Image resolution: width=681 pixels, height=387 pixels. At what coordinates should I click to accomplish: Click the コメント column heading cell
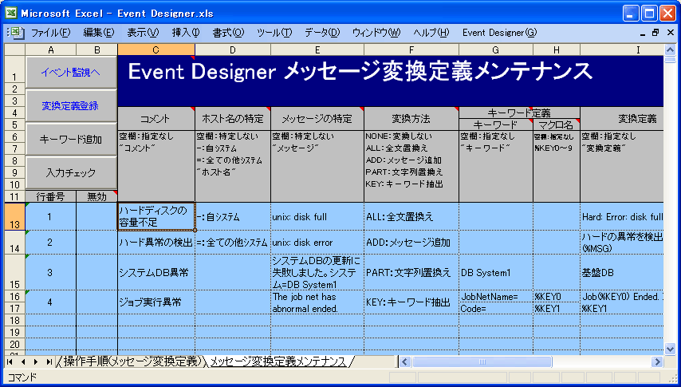156,118
